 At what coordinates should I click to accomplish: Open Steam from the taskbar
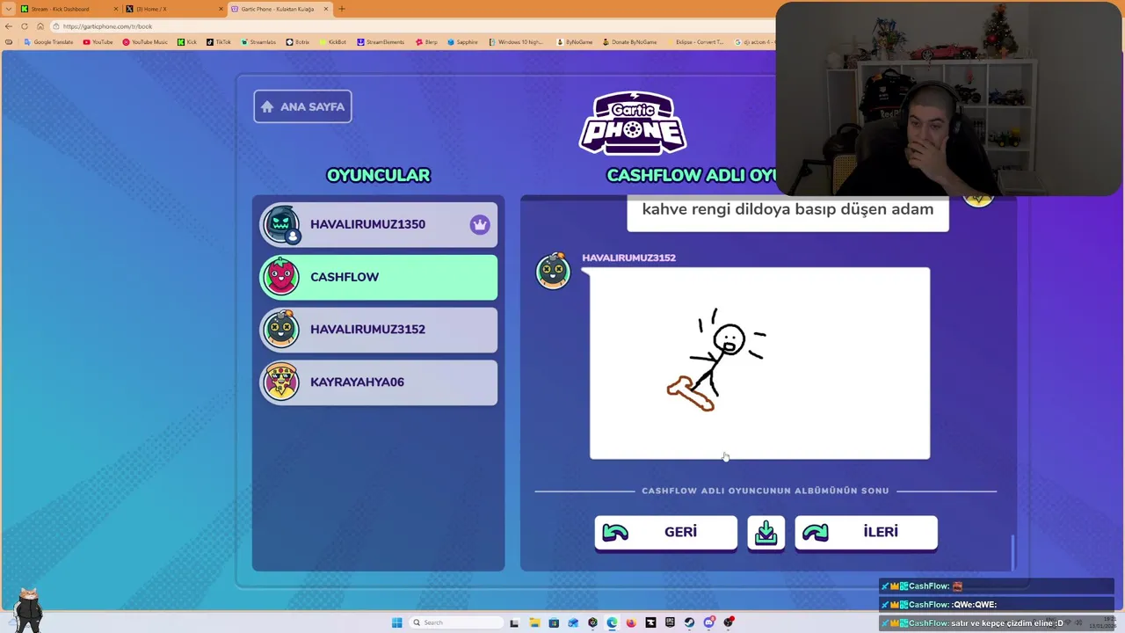point(689,622)
